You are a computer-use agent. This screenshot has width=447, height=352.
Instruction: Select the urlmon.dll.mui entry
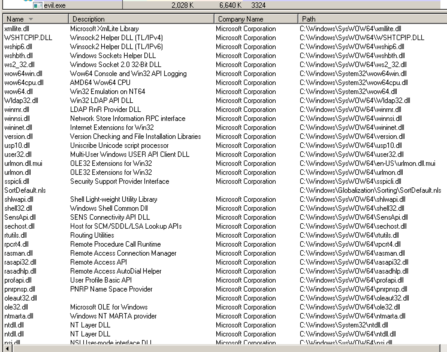click(23, 163)
